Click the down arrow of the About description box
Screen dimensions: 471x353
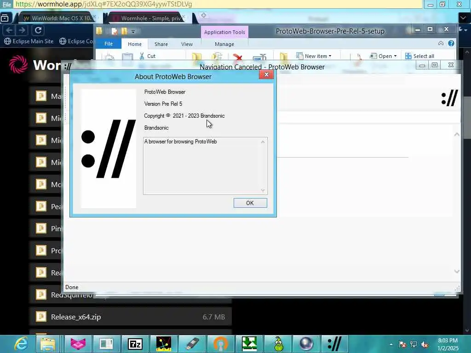[263, 190]
